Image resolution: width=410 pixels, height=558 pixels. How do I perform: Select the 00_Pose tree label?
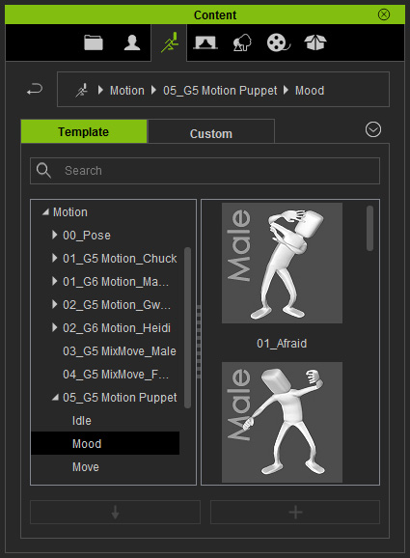click(87, 236)
